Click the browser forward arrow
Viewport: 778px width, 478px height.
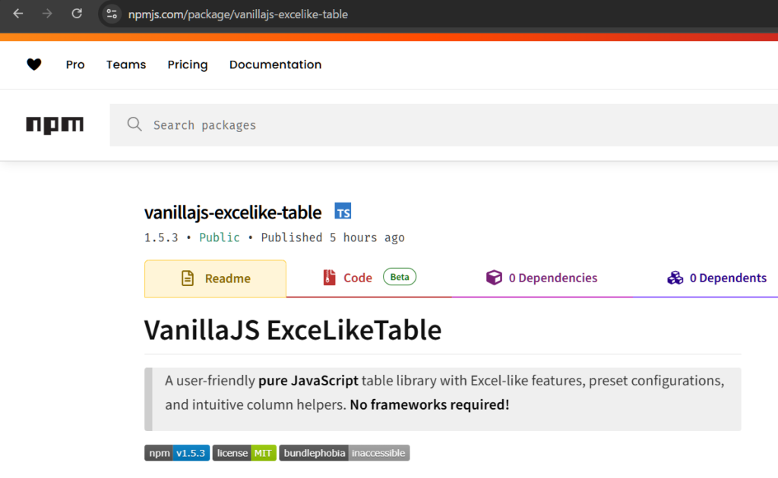pyautogui.click(x=47, y=14)
